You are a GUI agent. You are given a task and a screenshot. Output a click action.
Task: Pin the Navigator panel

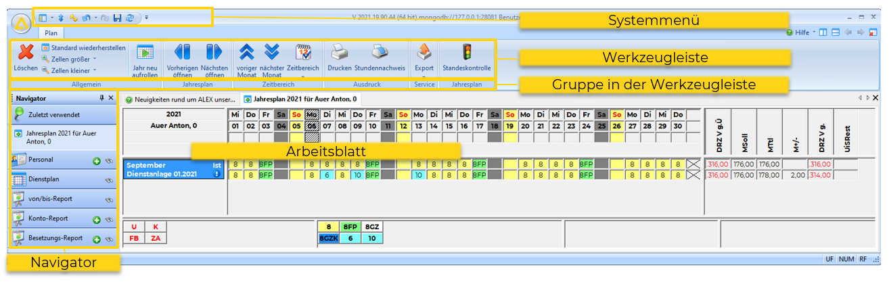[101, 98]
